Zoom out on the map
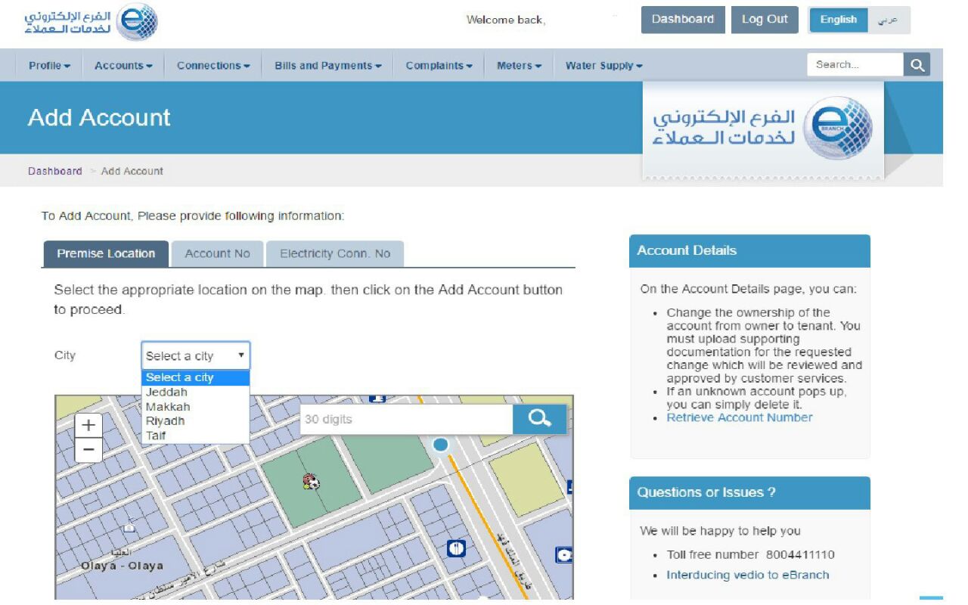The image size is (968, 605). coord(88,450)
